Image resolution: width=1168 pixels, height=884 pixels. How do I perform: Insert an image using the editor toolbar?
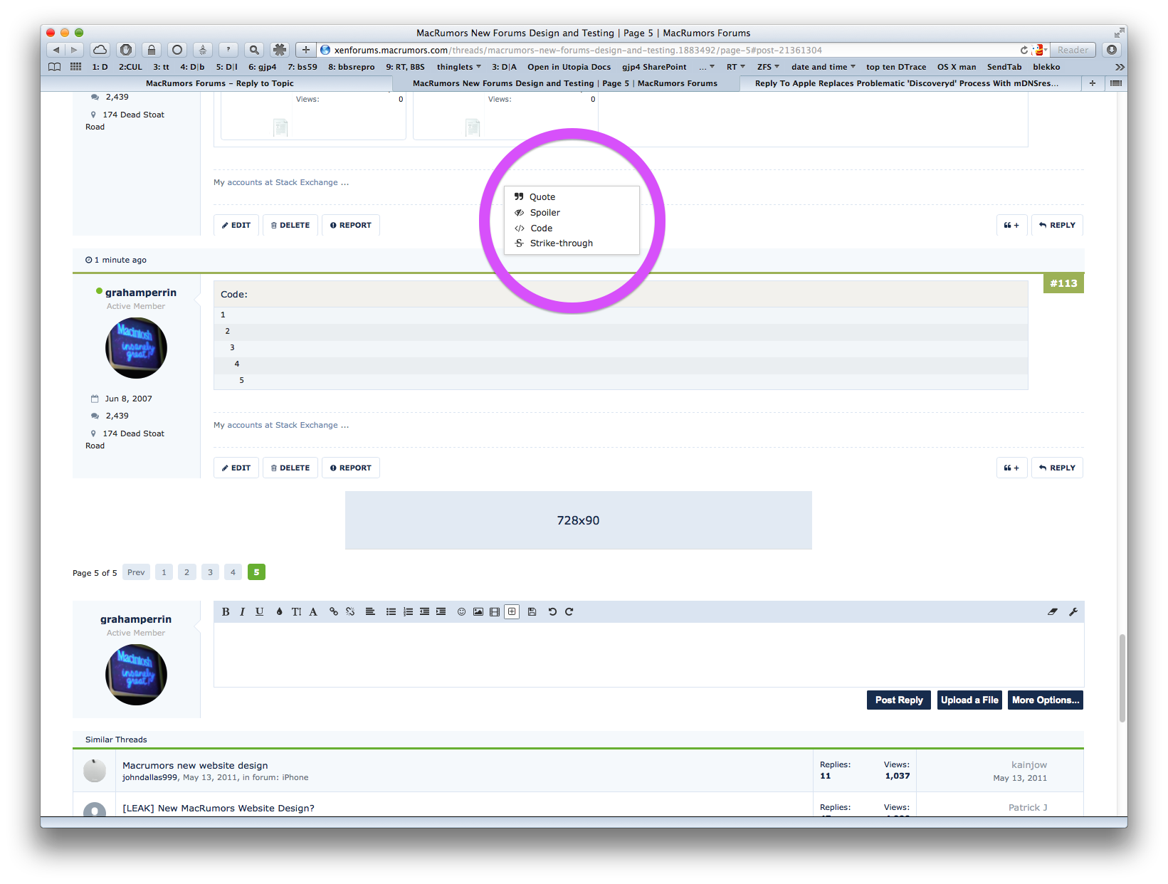click(x=478, y=611)
